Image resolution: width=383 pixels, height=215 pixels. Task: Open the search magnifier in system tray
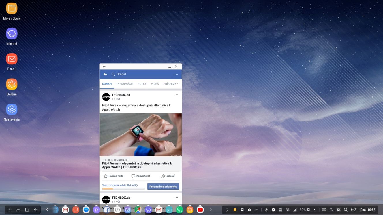click(x=346, y=210)
